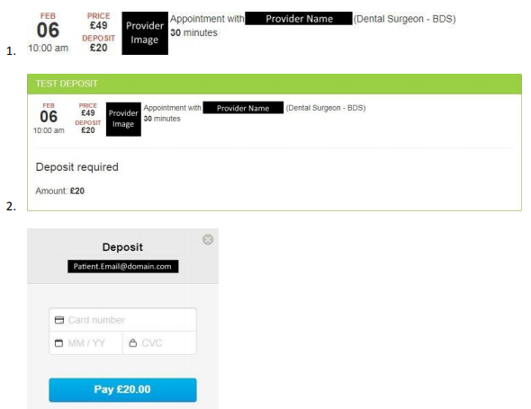Screen dimensions: 531x409
Task: Close the Deposit payment dialog
Action: coord(208,239)
